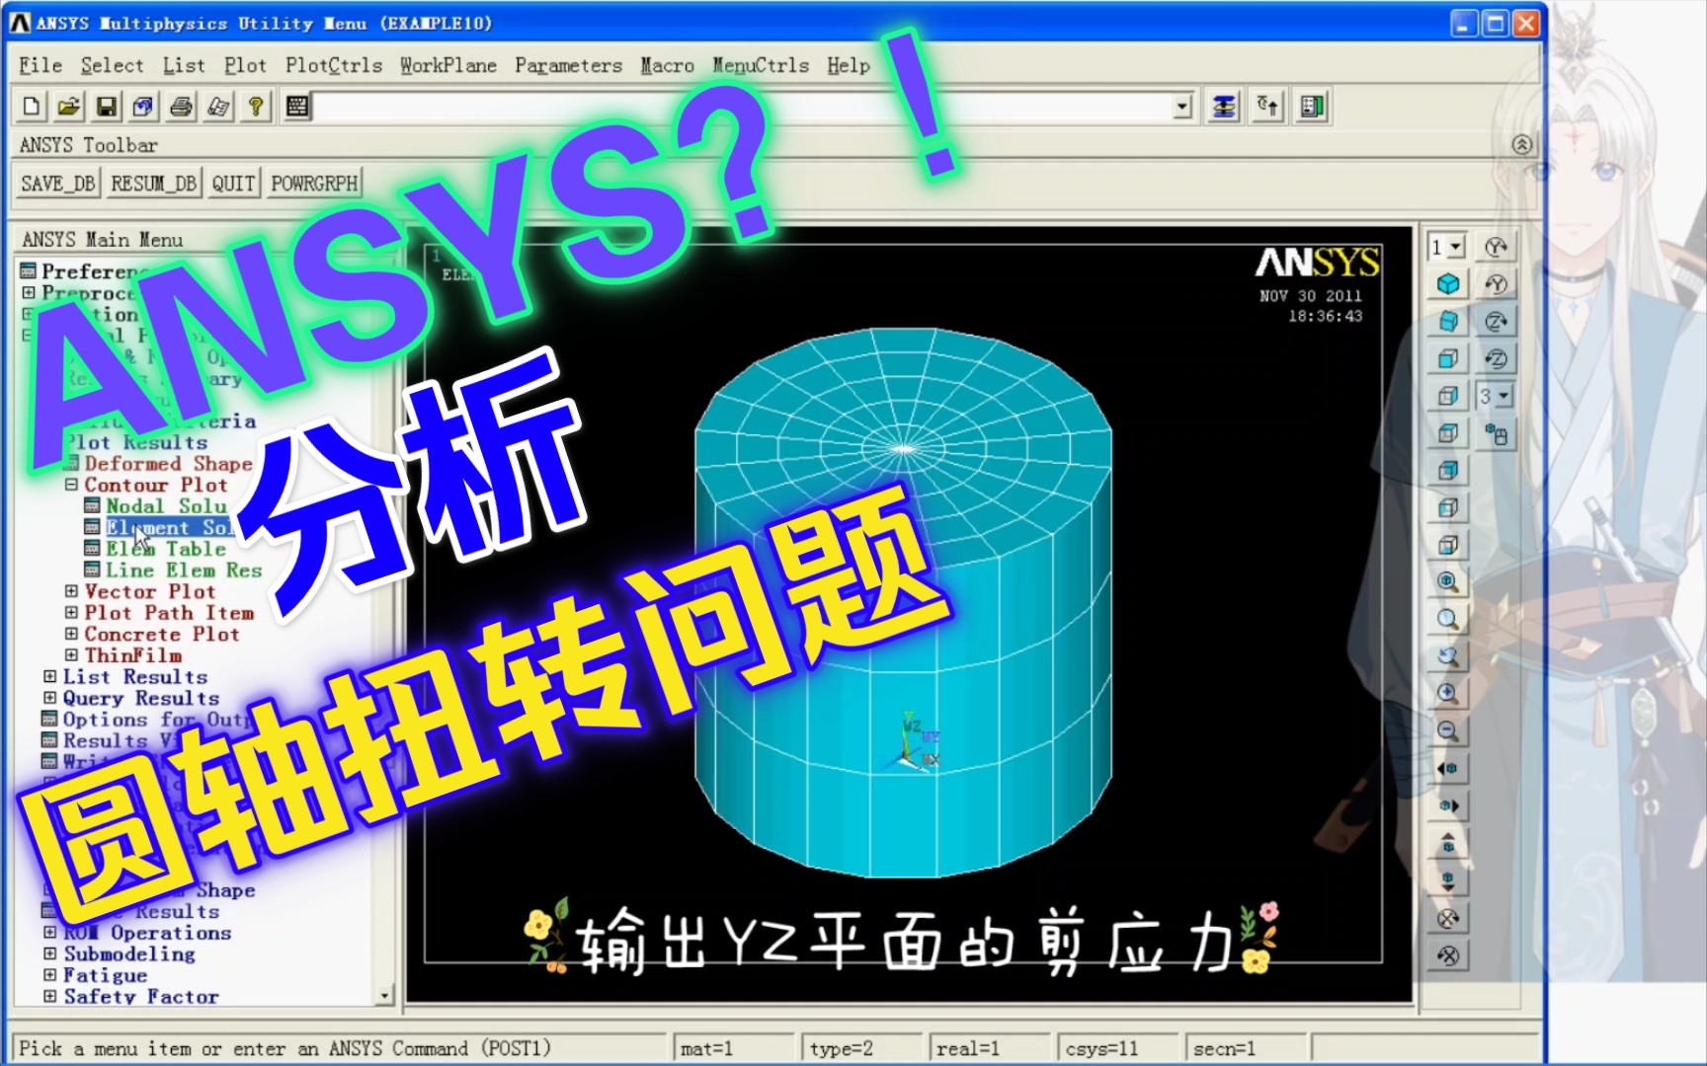Image resolution: width=1707 pixels, height=1066 pixels.
Task: Open the command input history dropdown arrow
Action: click(x=1182, y=107)
